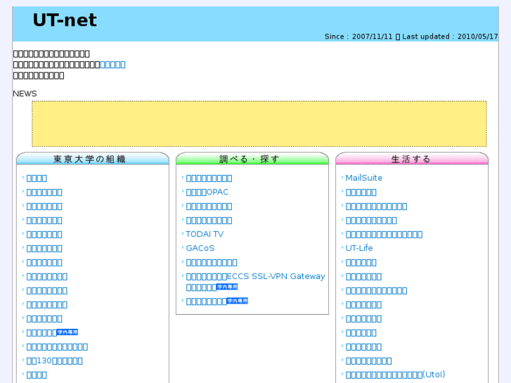Click the 学内専用 badge on the last 調べる・探す link
Viewport: 511px width, 383px height.
click(238, 301)
